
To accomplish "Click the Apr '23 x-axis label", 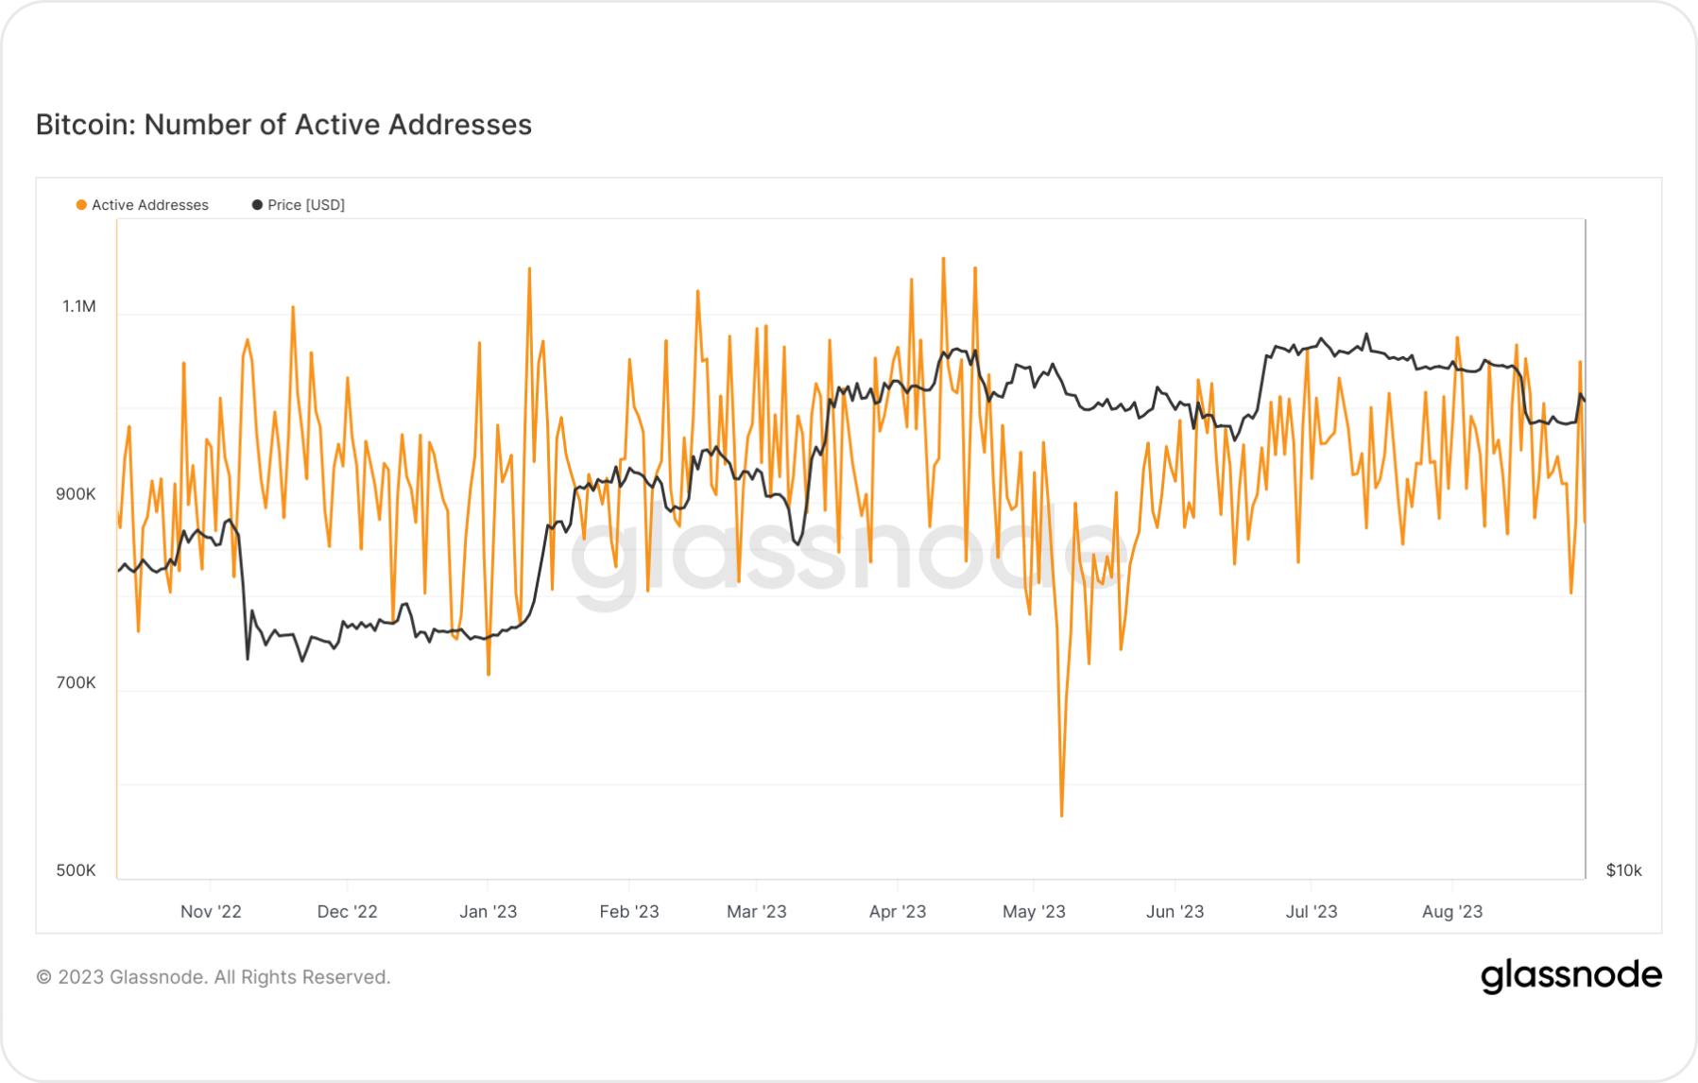I will click(x=898, y=912).
